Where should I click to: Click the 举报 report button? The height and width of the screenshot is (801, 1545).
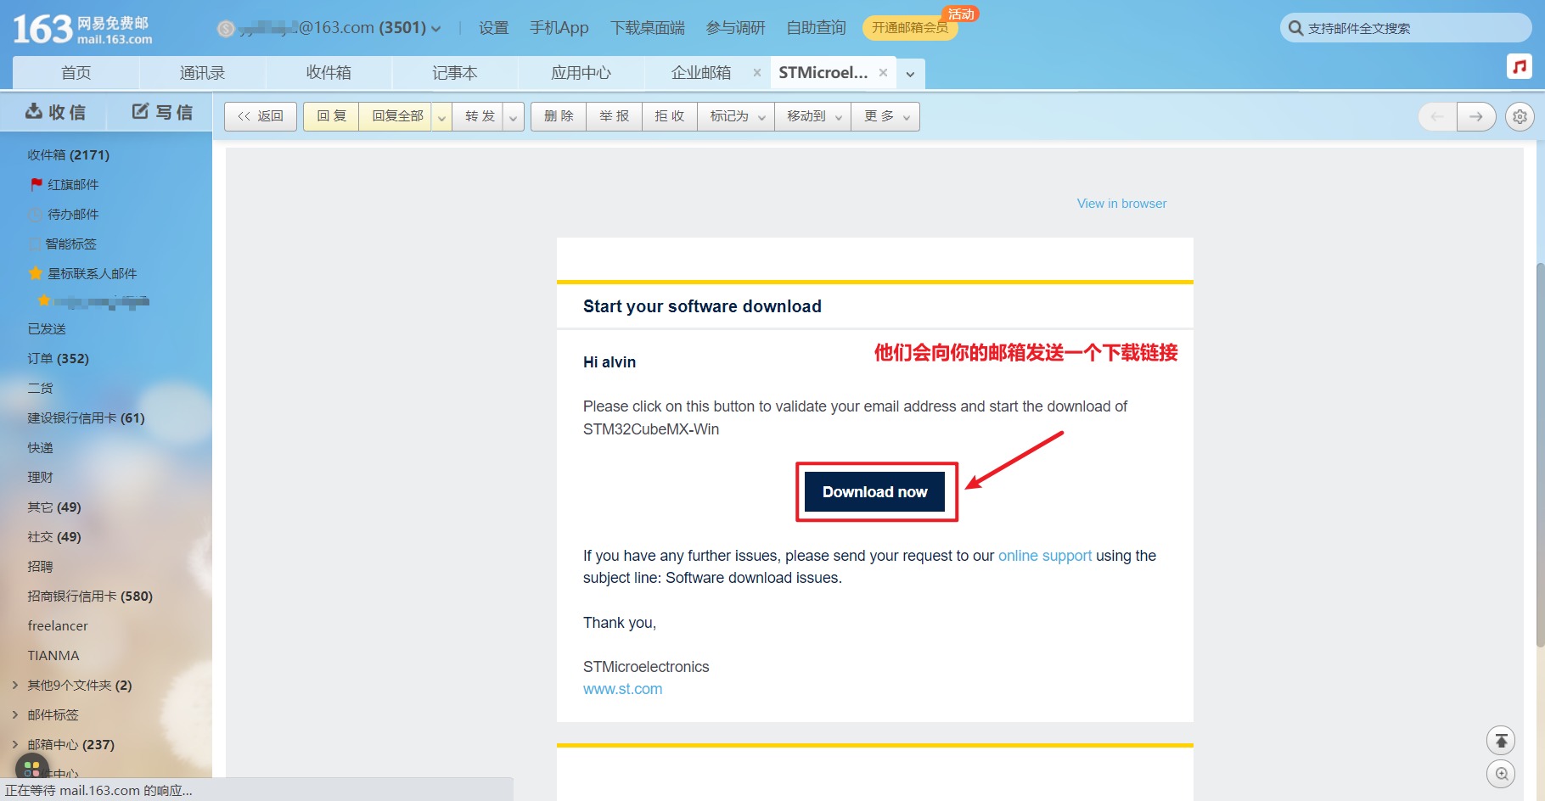click(614, 116)
